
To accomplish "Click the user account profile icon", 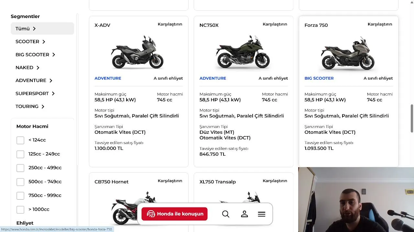I will [244, 214].
